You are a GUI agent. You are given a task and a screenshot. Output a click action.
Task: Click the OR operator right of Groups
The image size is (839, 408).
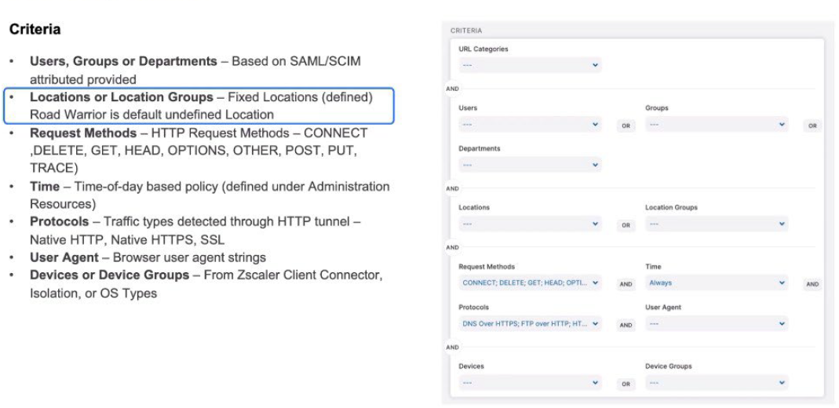tap(812, 126)
